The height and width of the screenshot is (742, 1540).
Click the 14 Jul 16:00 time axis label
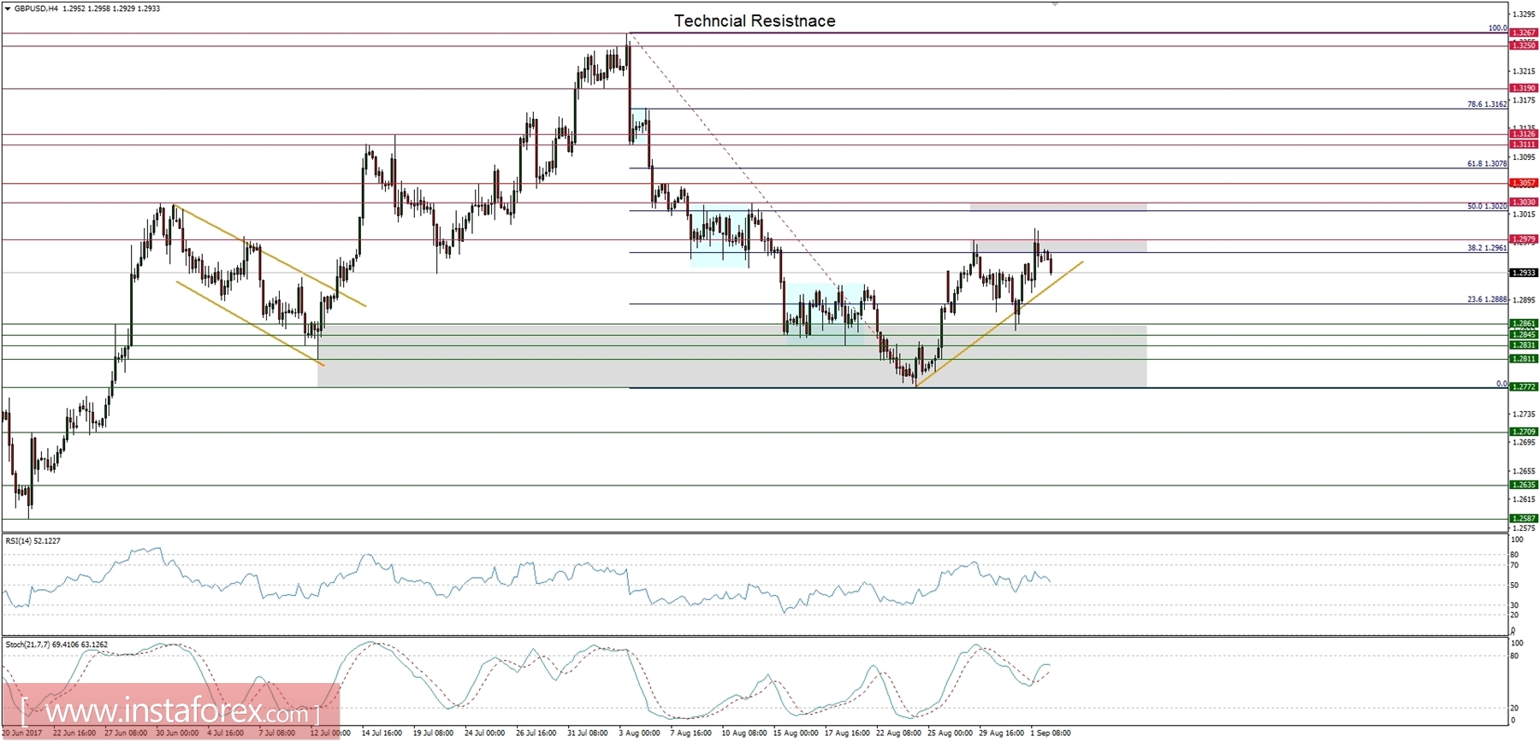click(382, 733)
